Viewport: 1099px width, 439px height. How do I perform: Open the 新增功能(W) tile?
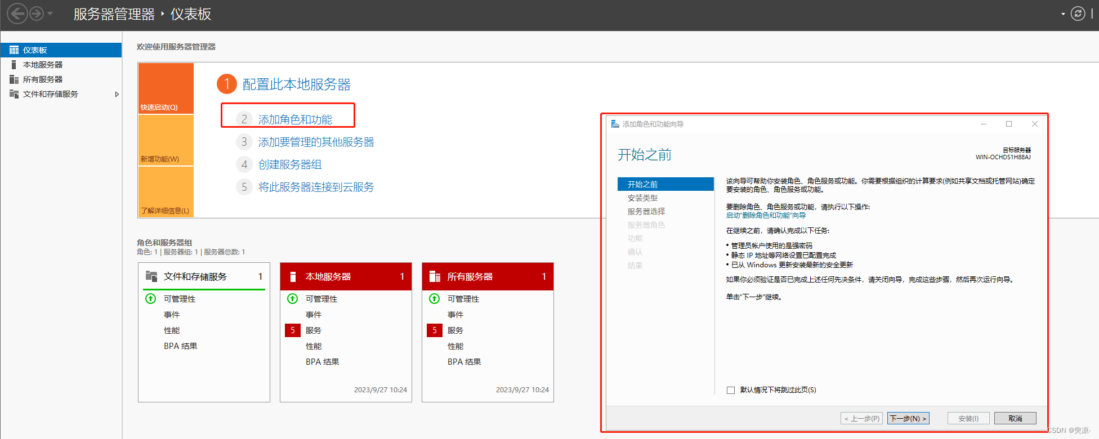(166, 140)
